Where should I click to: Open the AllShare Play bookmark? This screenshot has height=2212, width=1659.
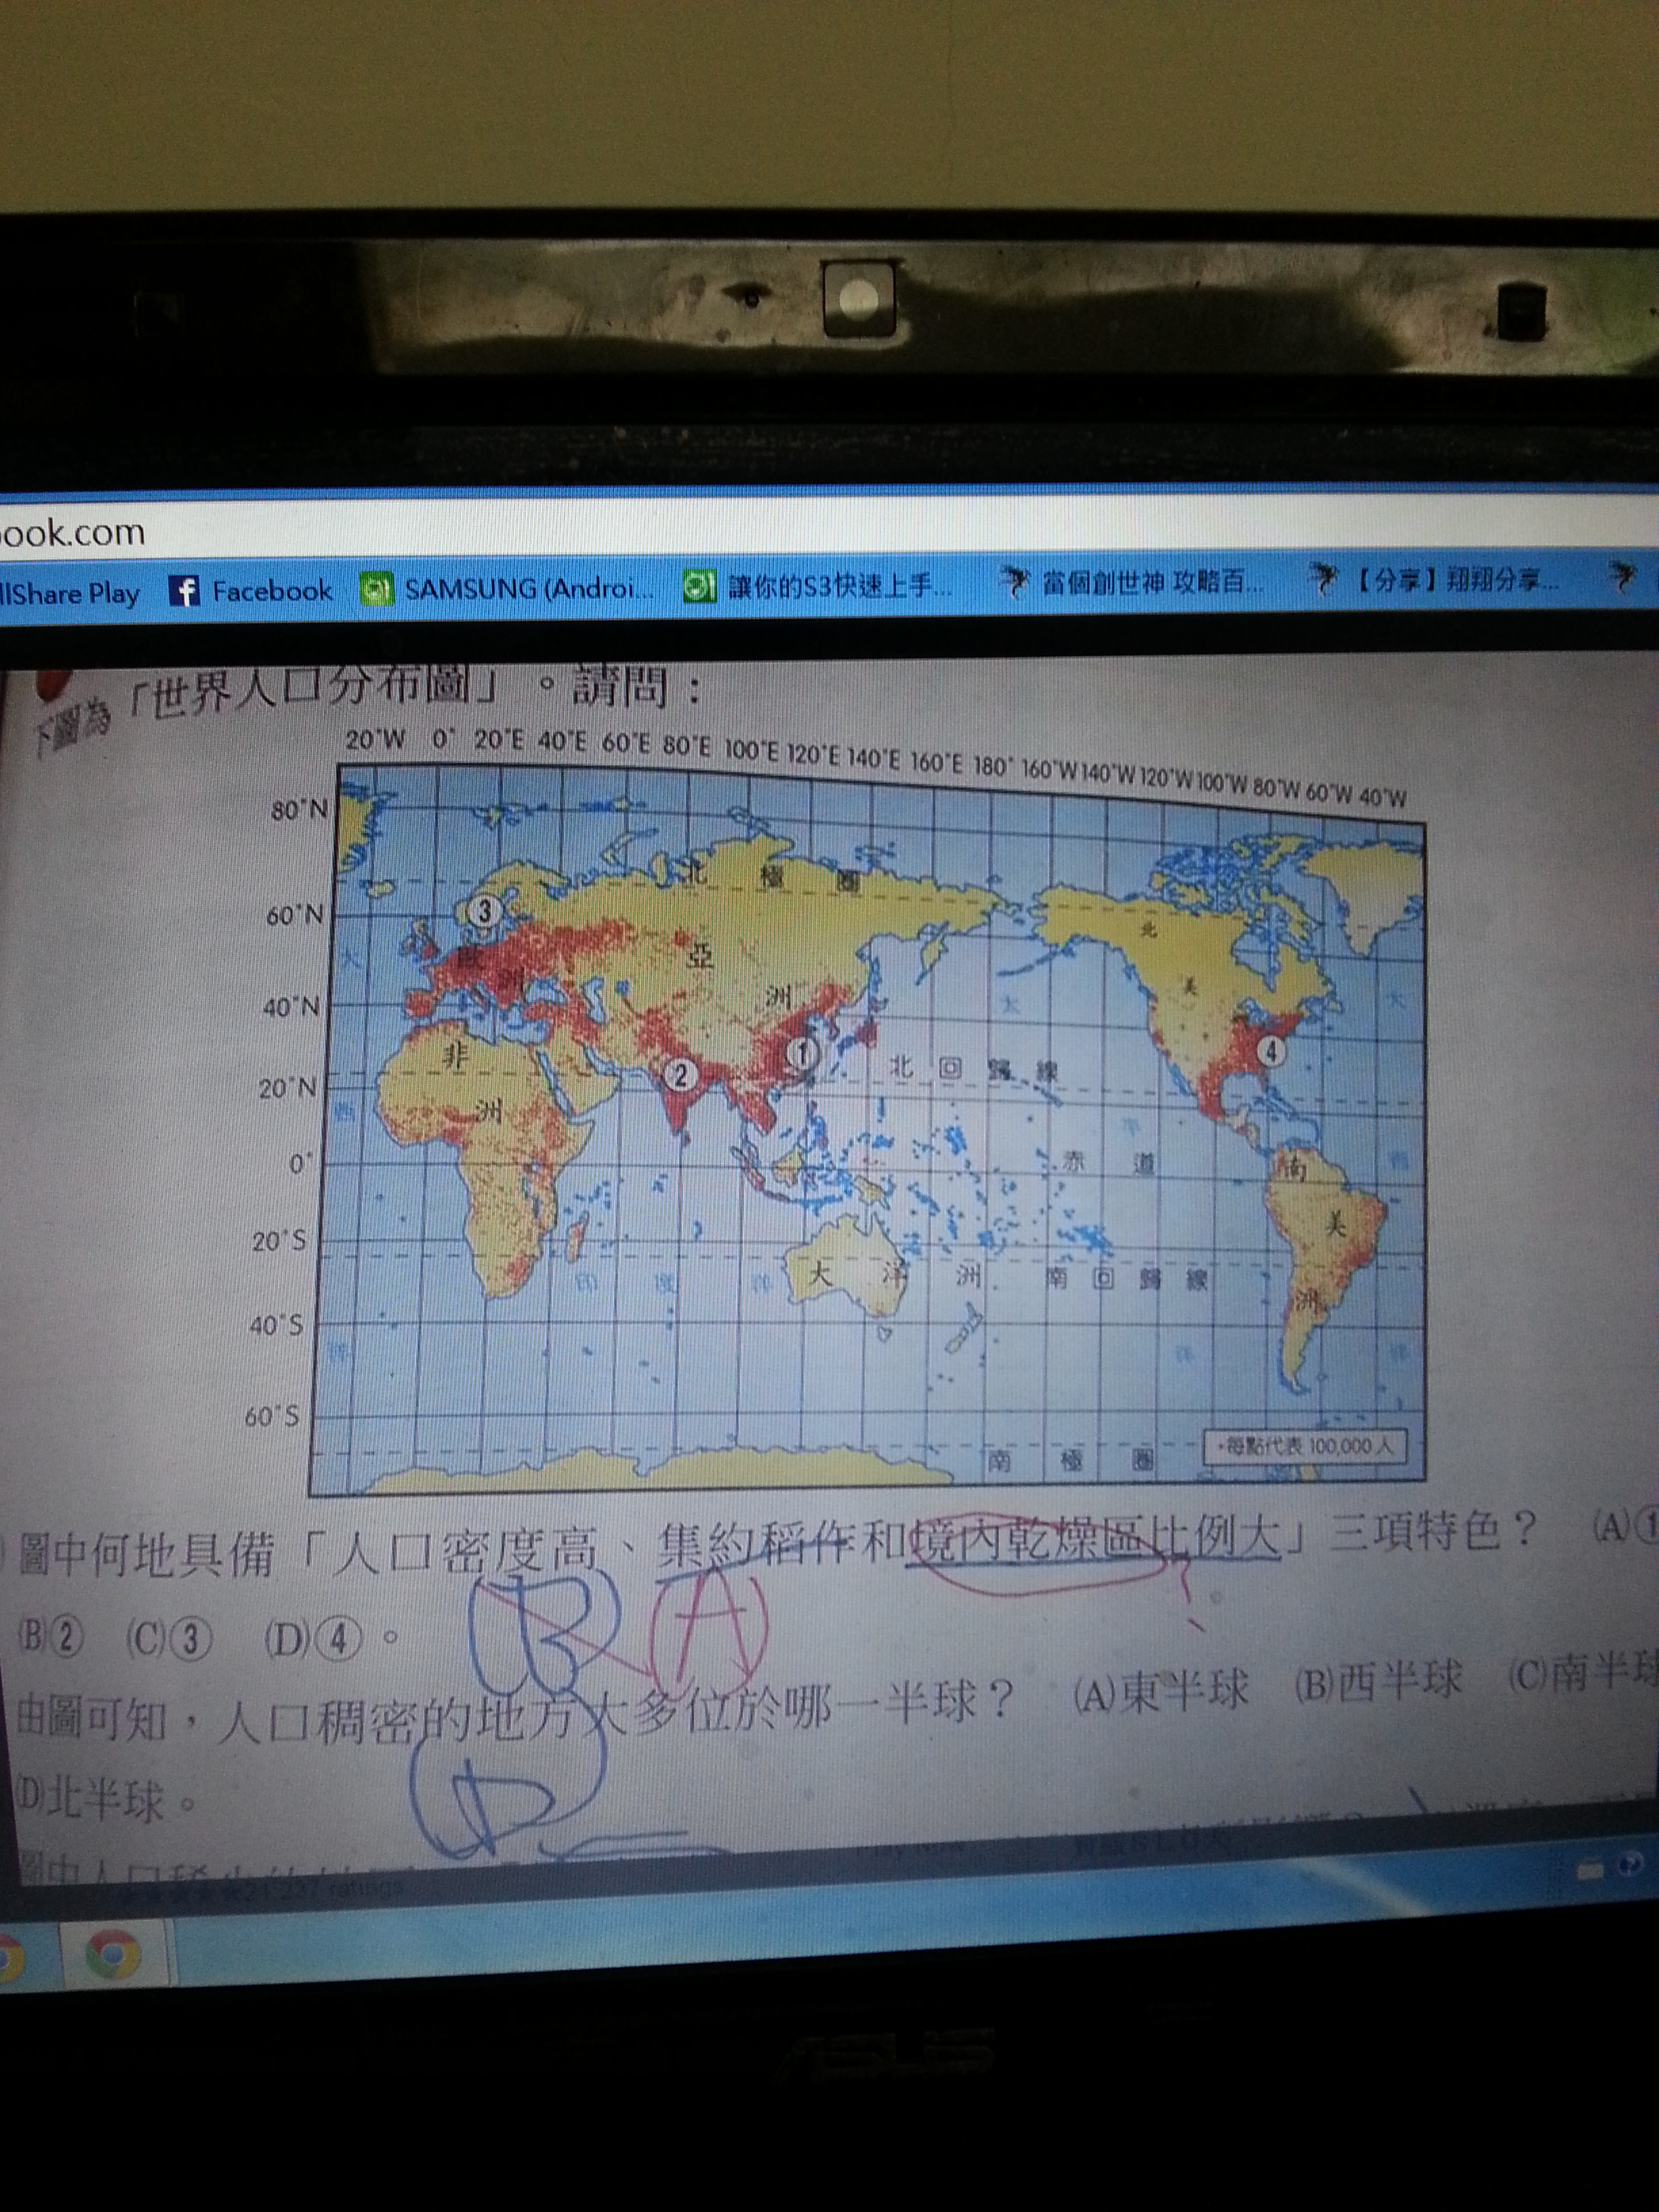point(70,593)
